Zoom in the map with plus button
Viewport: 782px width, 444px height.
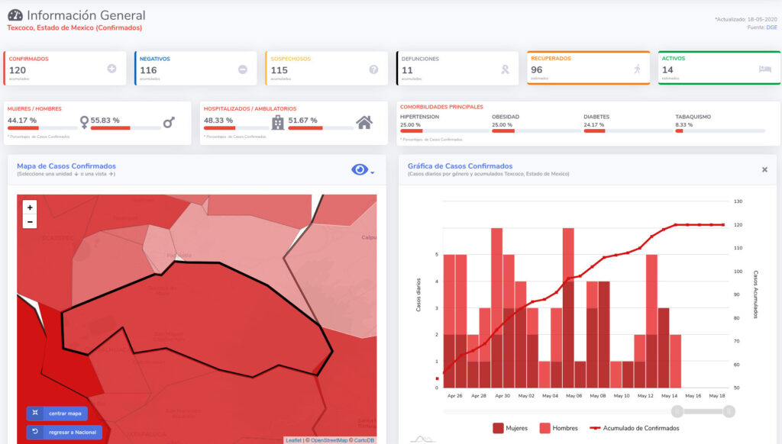coord(30,207)
